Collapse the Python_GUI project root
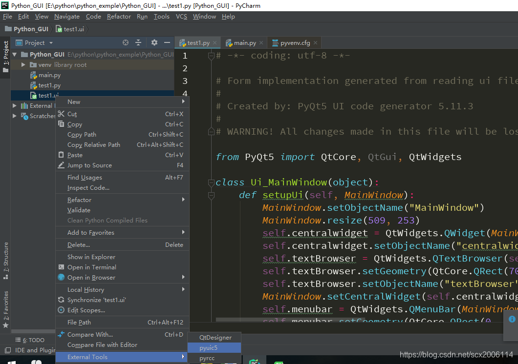Image resolution: width=518 pixels, height=364 pixels. tap(15, 54)
